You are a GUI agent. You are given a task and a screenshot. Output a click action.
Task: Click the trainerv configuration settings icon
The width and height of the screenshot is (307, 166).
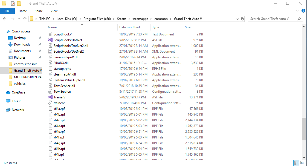click(x=50, y=103)
